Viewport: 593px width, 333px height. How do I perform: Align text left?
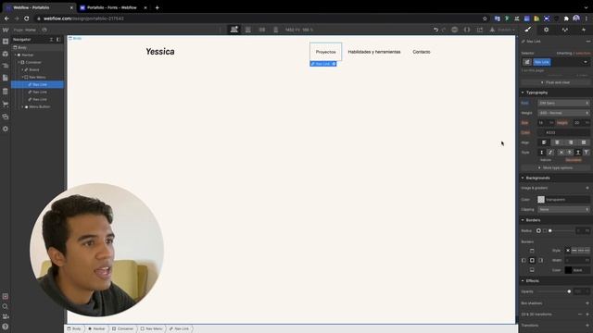tap(544, 142)
